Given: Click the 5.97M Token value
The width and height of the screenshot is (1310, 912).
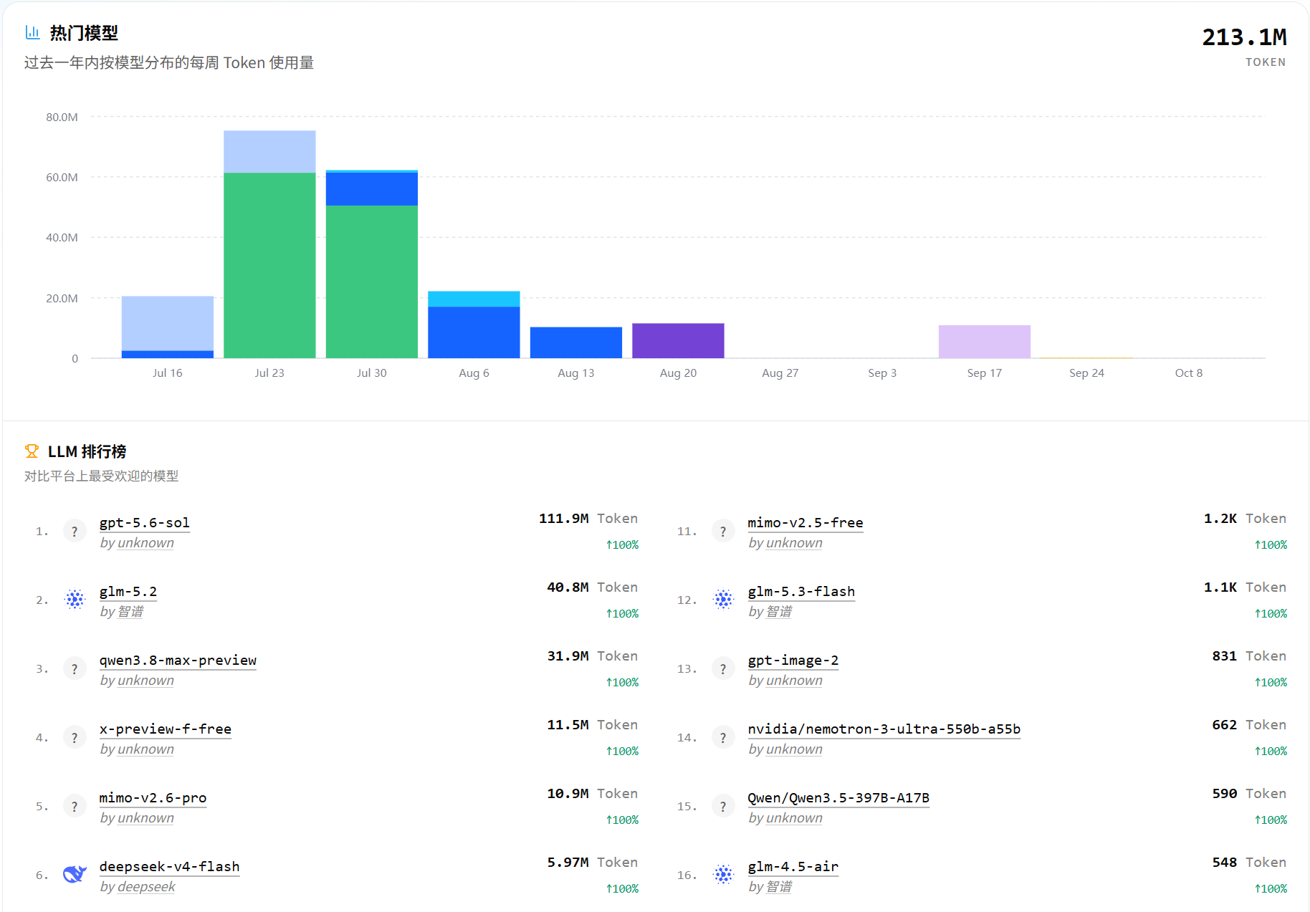Looking at the screenshot, I should 568,862.
